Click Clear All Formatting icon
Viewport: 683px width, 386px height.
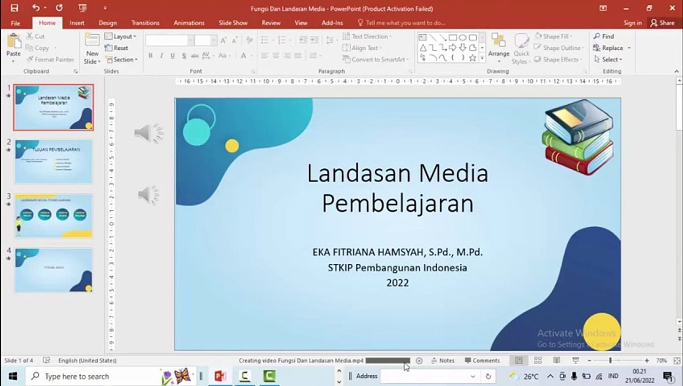pos(249,41)
